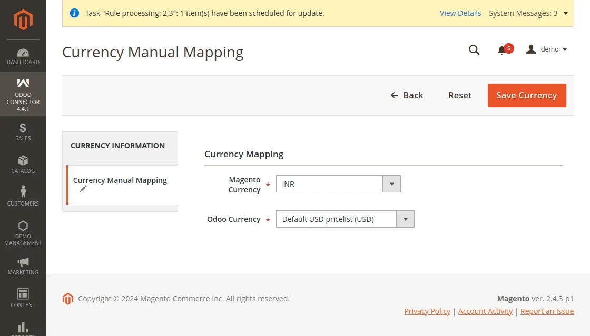Open the Content sidebar icon

(23, 295)
